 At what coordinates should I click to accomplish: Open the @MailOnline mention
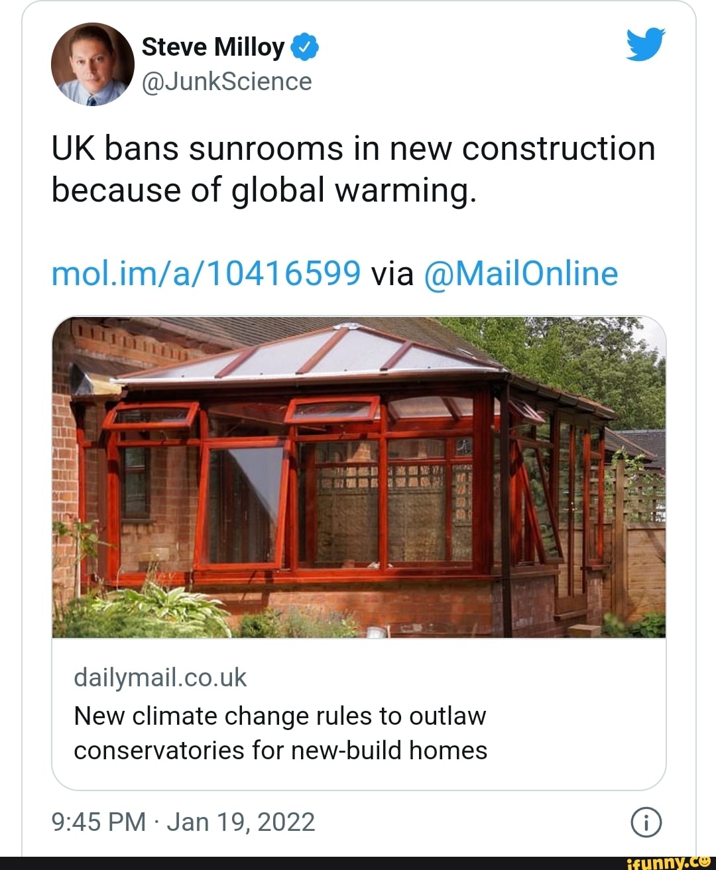(520, 273)
